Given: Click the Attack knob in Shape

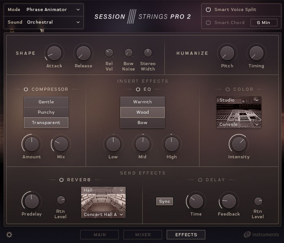Looking at the screenshot, I should click(54, 53).
